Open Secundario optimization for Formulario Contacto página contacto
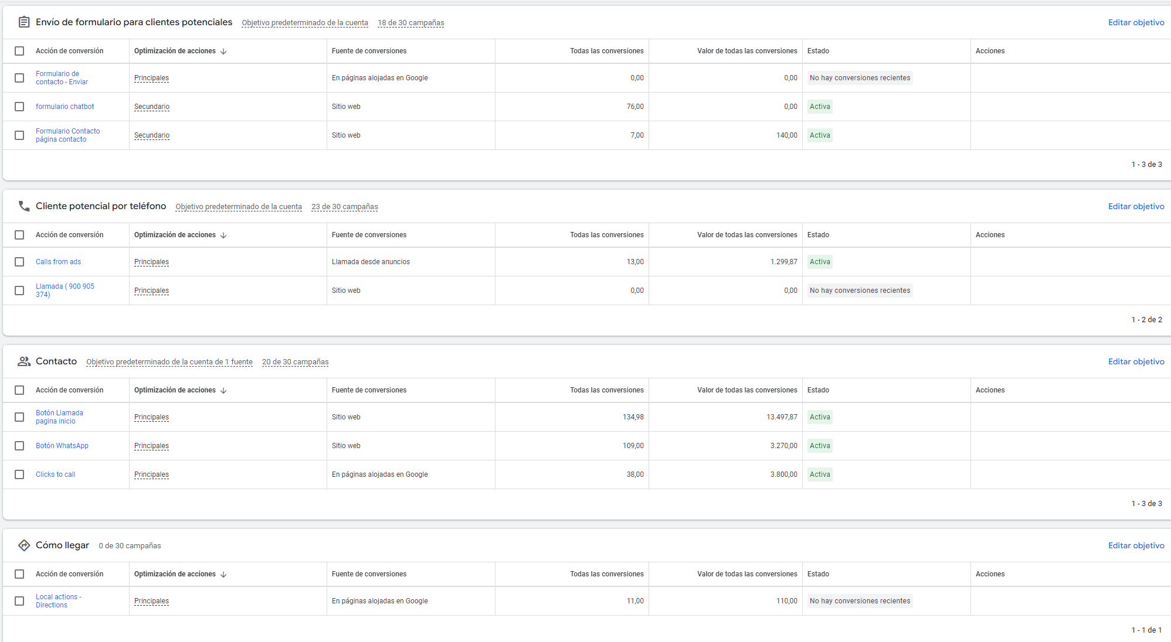 [x=152, y=135]
